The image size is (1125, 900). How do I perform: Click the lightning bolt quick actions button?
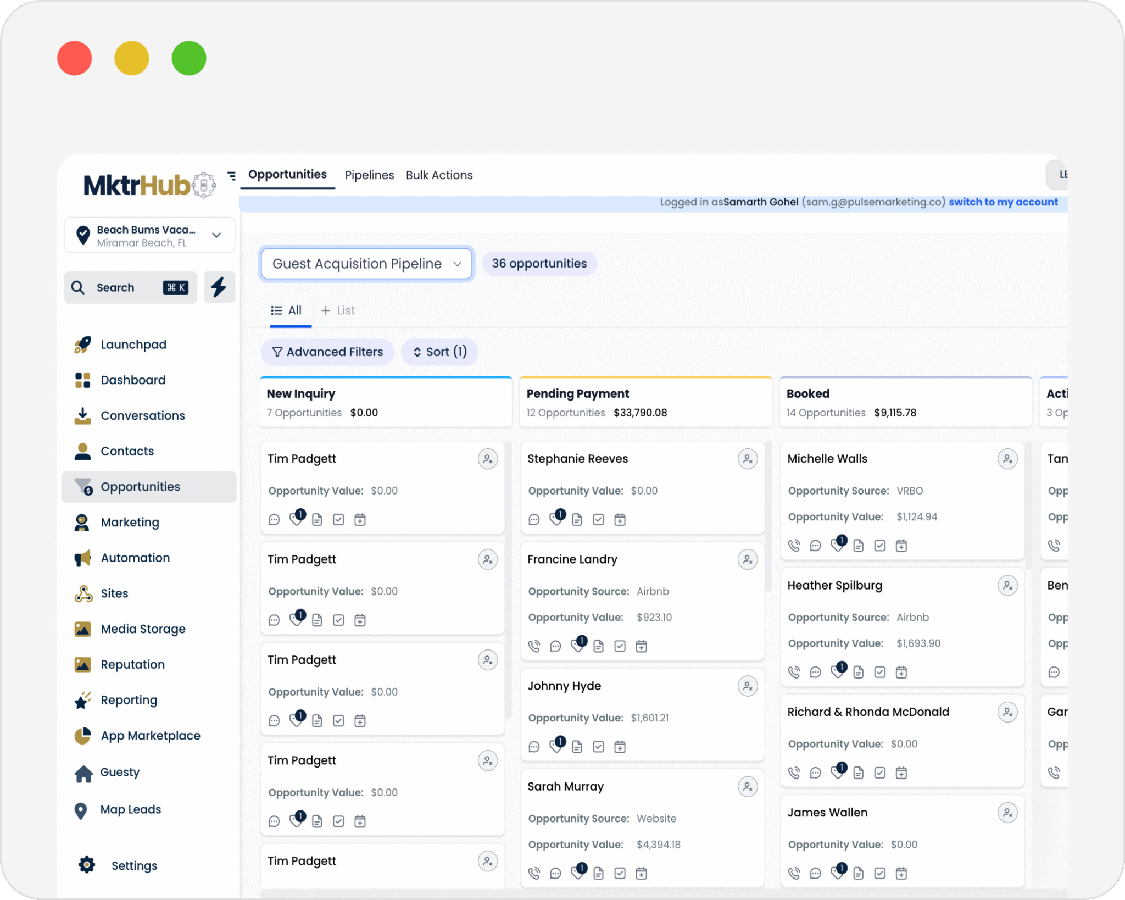(219, 287)
